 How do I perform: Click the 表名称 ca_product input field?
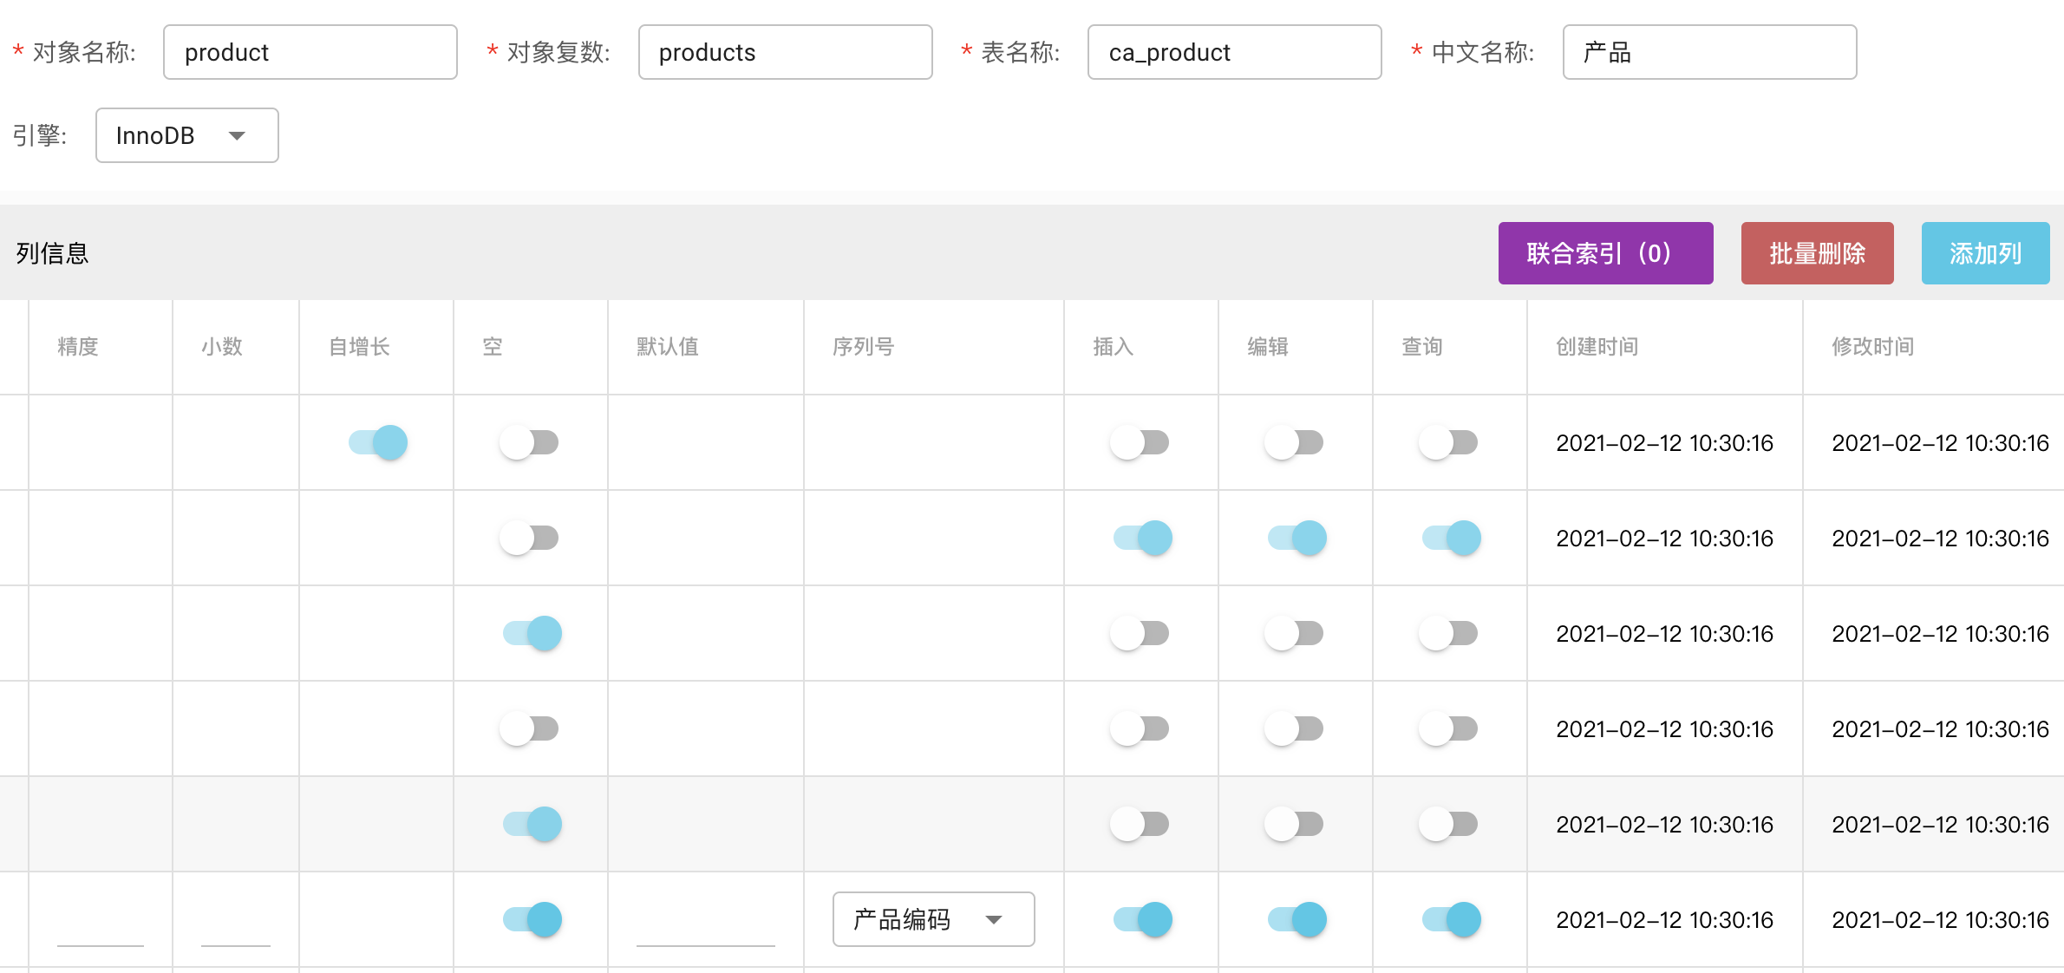point(1234,52)
